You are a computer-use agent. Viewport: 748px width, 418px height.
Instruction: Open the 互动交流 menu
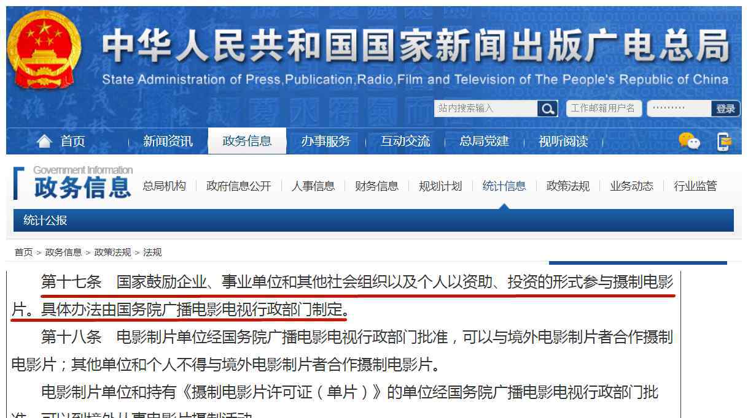(x=405, y=142)
